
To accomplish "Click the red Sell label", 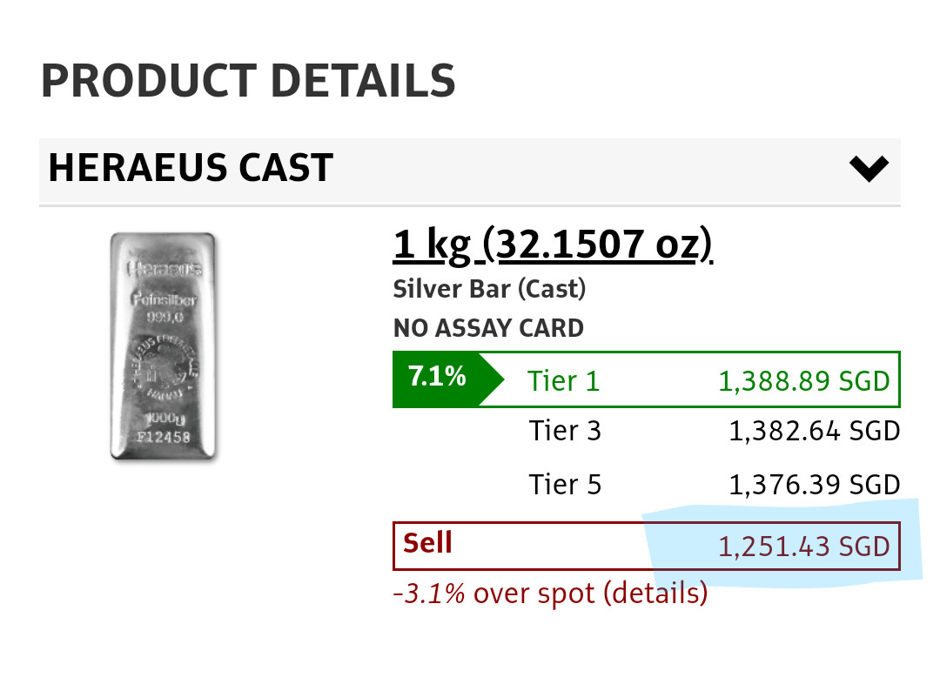I will [x=427, y=543].
